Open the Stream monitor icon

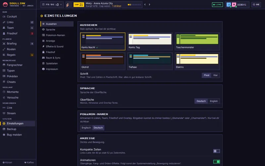4,113
